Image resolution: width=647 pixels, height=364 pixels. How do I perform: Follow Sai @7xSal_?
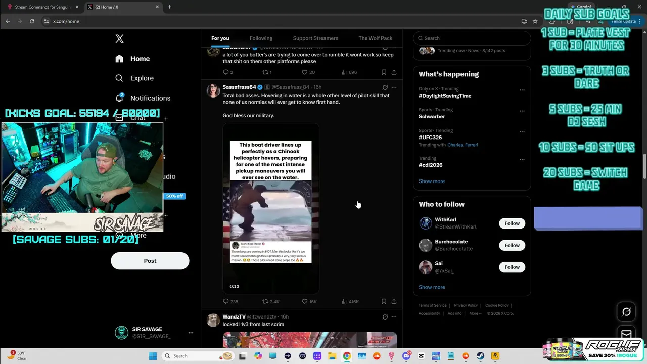(x=512, y=267)
